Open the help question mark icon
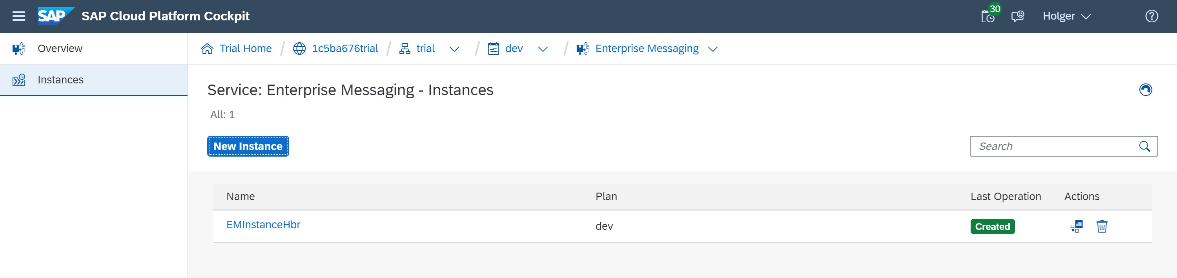 pyautogui.click(x=1151, y=16)
